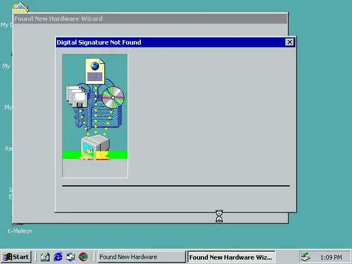
Task: Click the Show Desktop quick launch icon
Action: 45,257
